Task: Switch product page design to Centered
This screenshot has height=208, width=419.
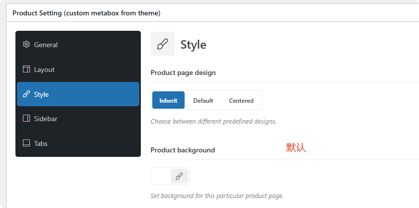Action: point(241,100)
